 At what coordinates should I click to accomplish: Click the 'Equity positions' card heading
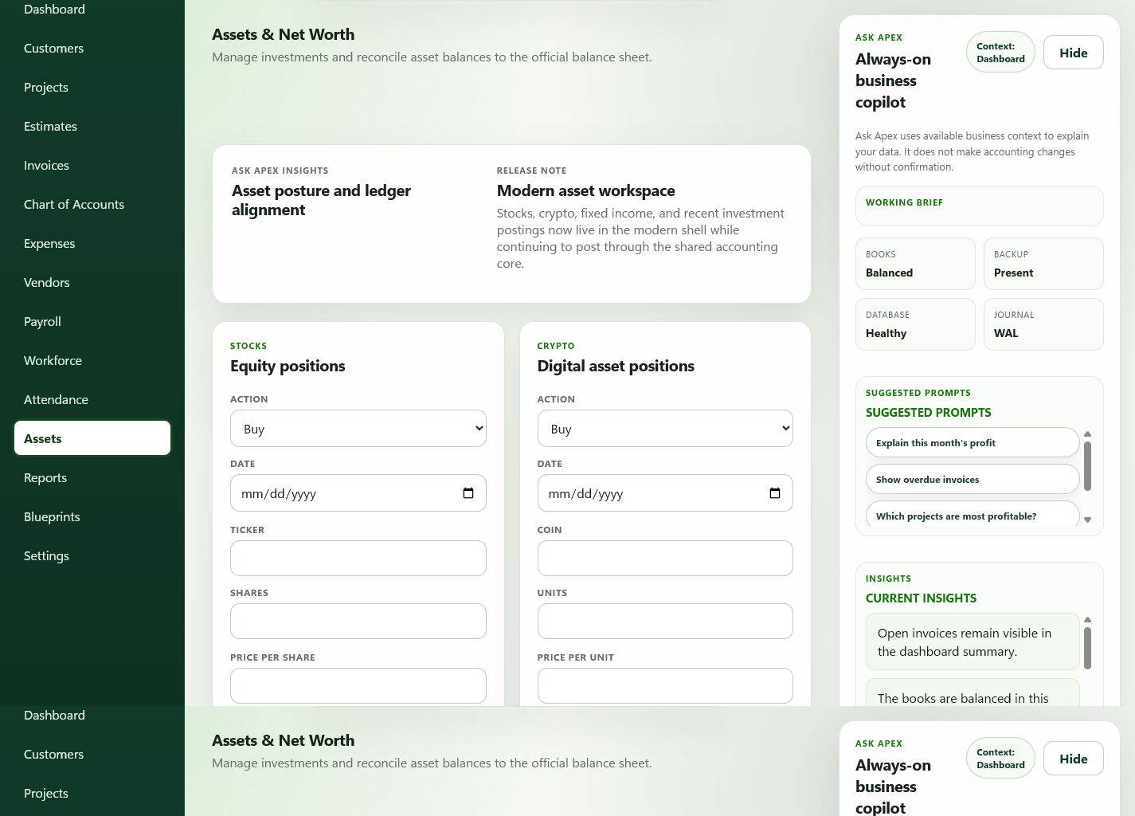pyautogui.click(x=288, y=366)
